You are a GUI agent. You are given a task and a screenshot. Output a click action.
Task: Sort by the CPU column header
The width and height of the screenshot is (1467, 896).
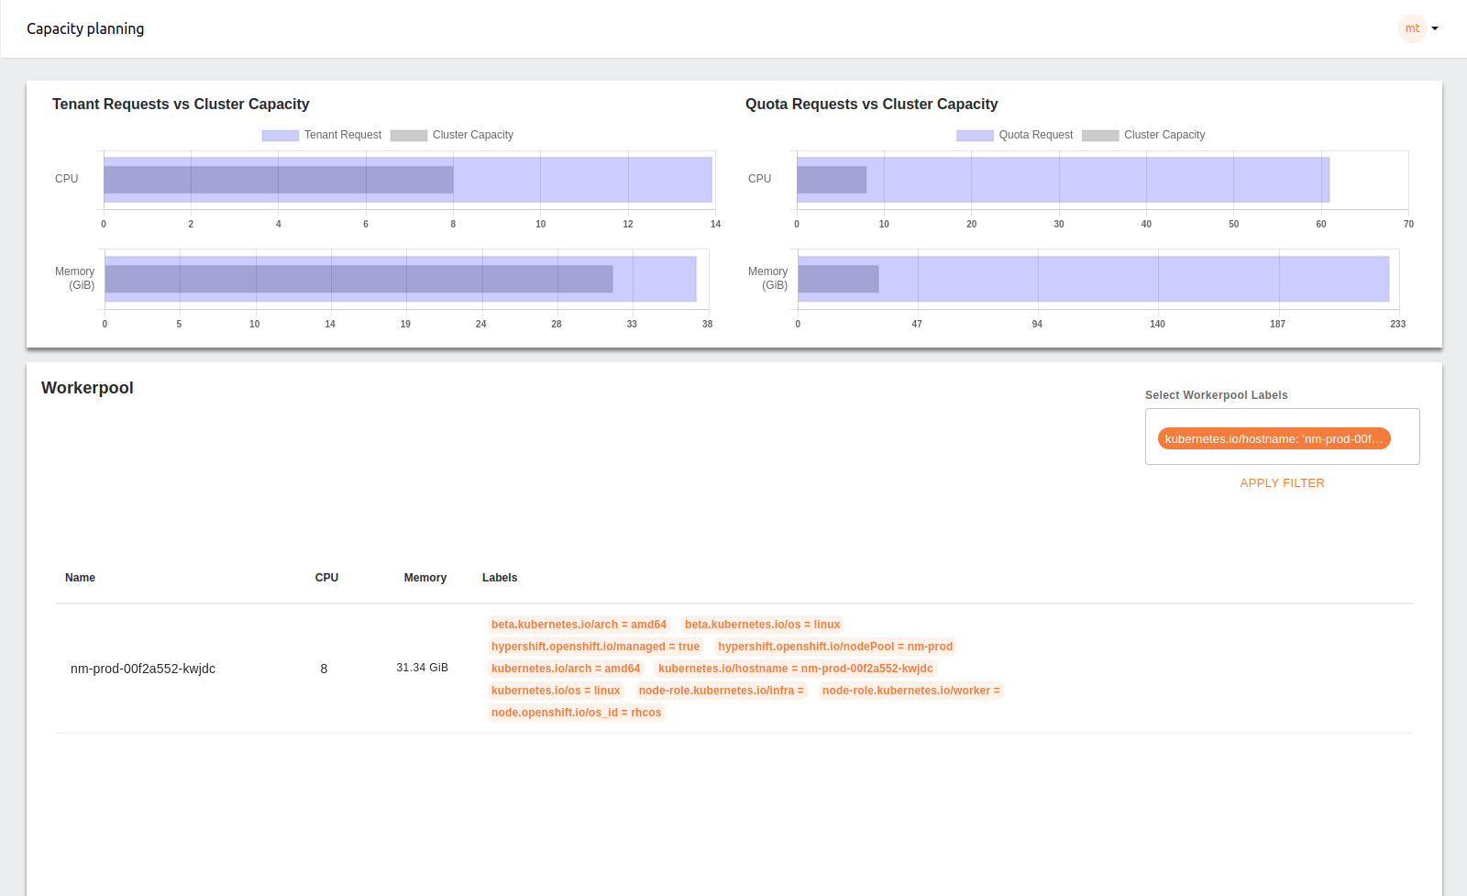click(x=326, y=578)
